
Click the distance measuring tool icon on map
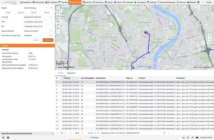[58, 21]
